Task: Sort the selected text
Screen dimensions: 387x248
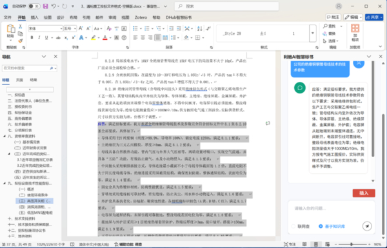Action: click(x=200, y=28)
